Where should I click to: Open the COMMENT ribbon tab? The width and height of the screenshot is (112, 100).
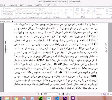(13, 5)
